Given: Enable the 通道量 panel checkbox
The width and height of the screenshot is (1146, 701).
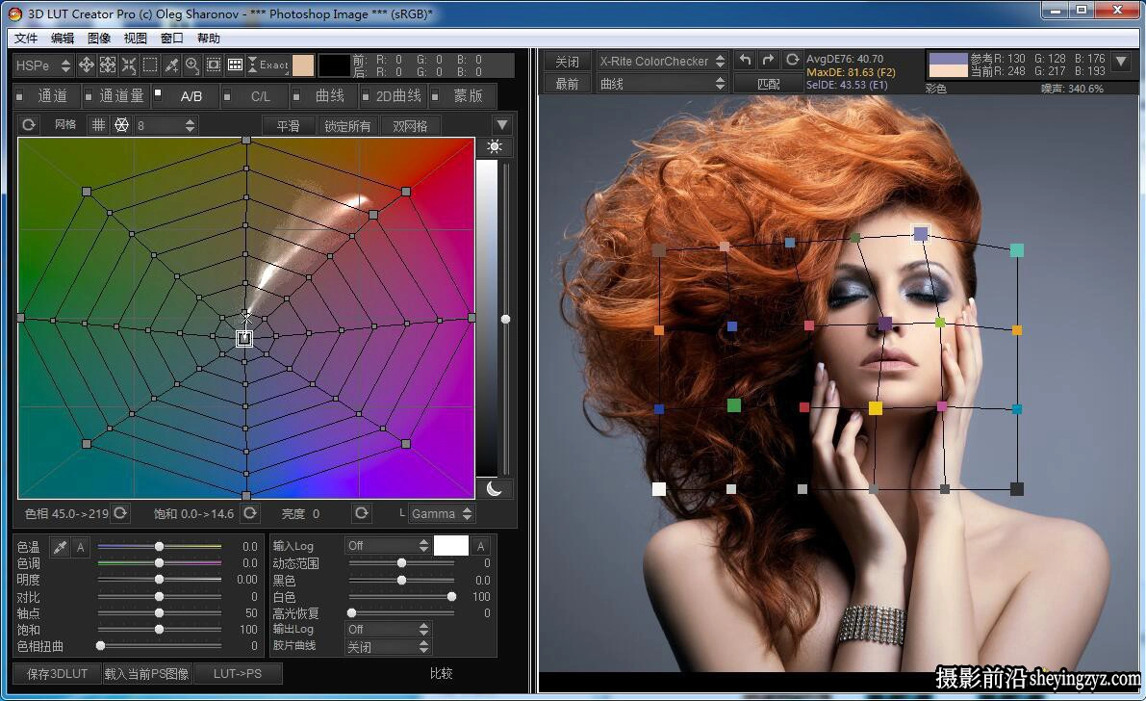Looking at the screenshot, I should 89,96.
